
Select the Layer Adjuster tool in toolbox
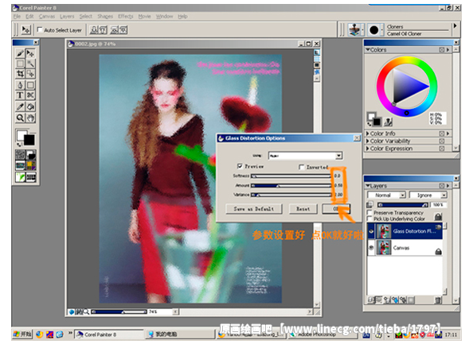[30, 53]
